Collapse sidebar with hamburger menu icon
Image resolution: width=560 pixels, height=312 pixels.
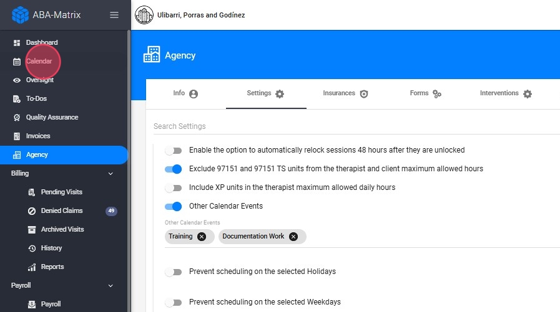point(114,15)
